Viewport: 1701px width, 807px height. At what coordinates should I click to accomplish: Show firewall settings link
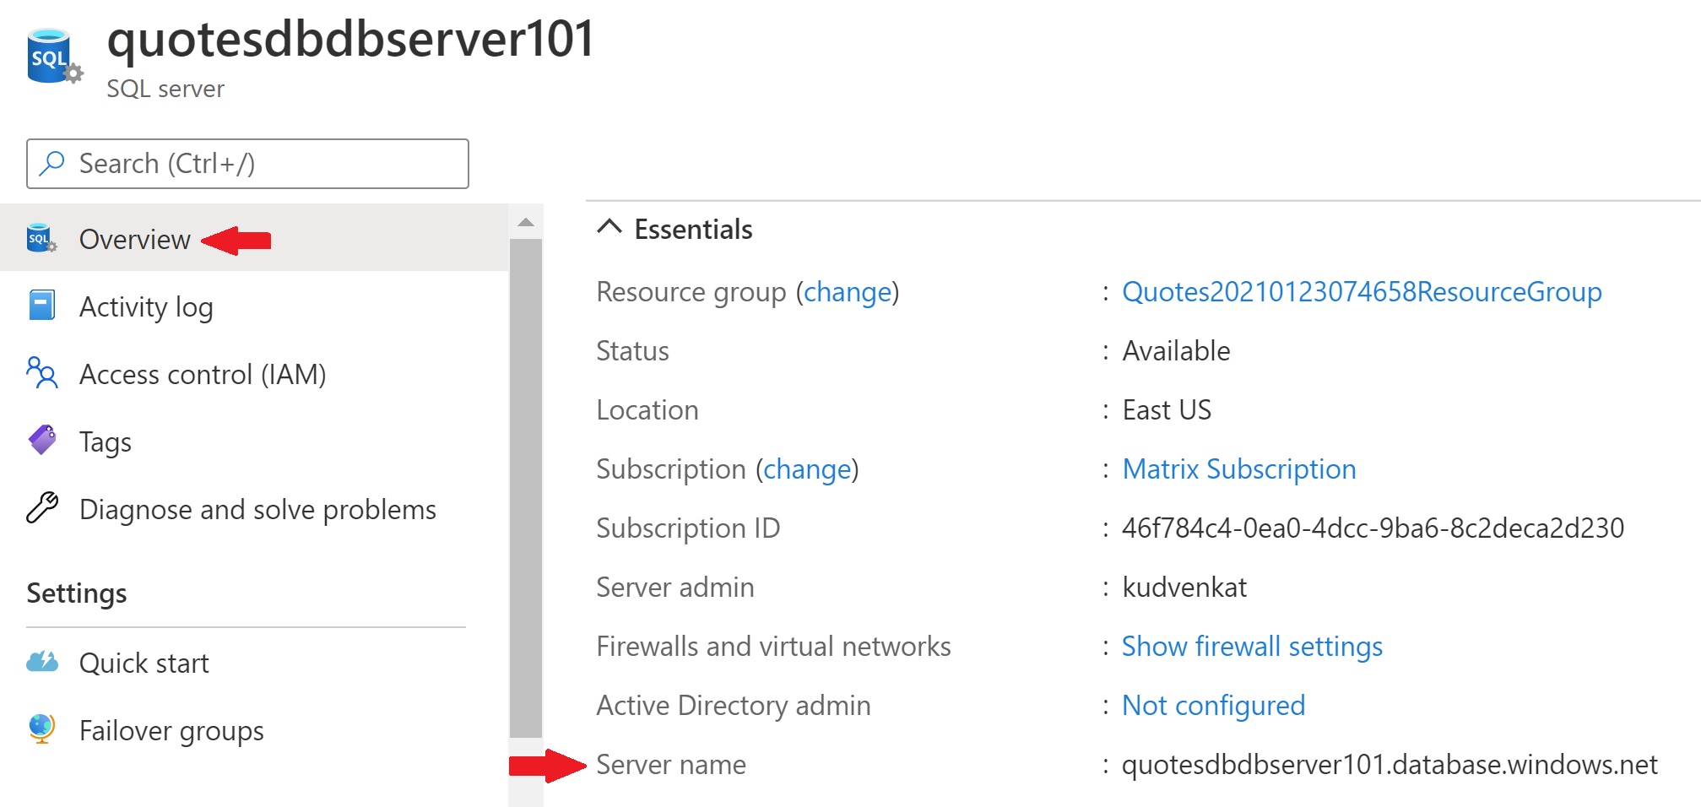pos(1252,647)
